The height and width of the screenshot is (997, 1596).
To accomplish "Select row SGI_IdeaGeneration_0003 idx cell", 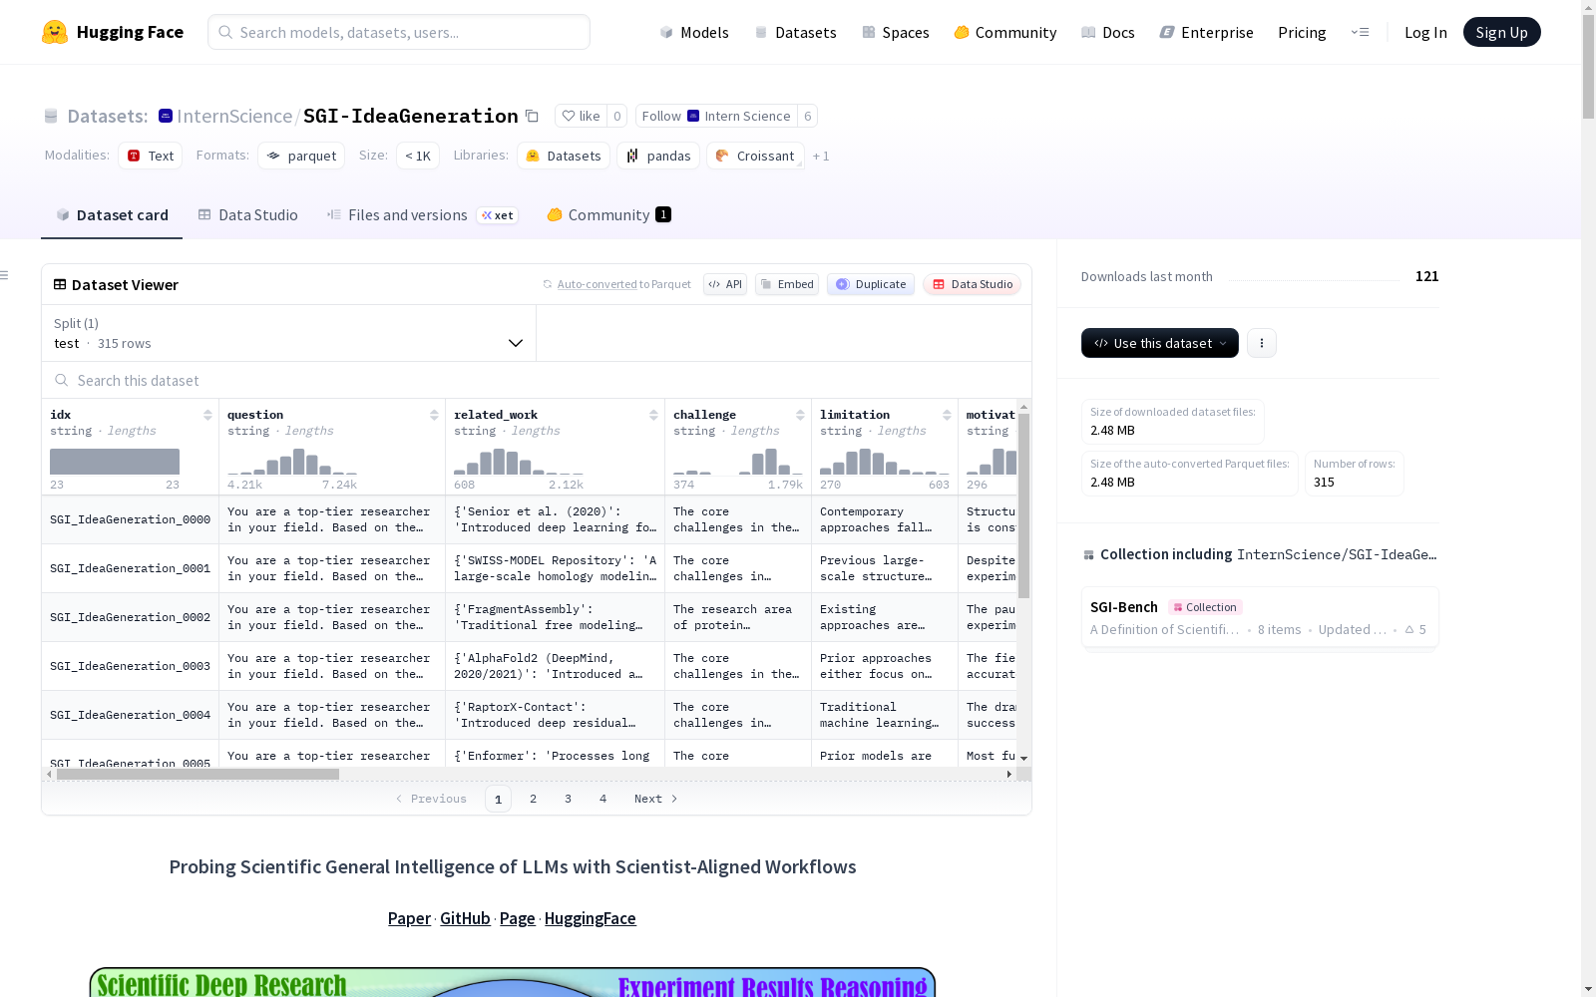I will [x=131, y=666].
